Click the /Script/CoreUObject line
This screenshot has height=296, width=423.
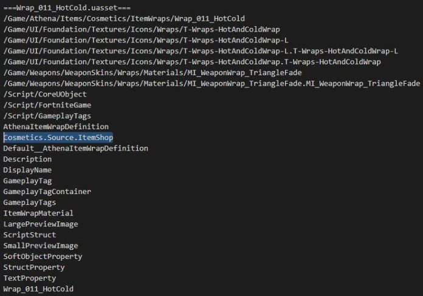(x=45, y=94)
